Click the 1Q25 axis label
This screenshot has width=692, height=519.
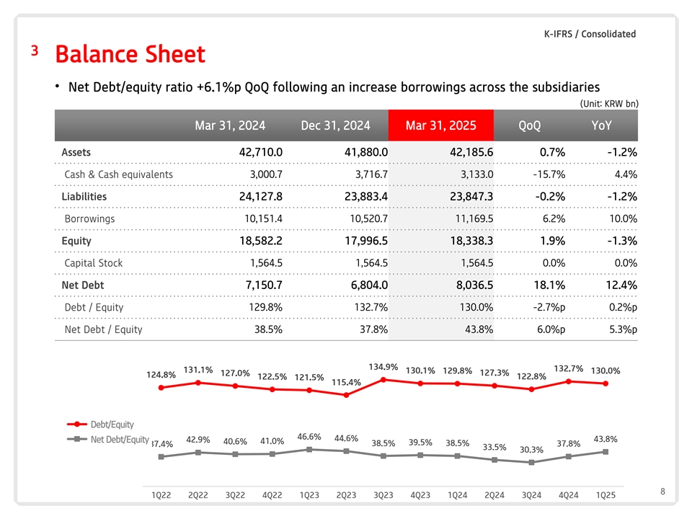click(x=605, y=495)
